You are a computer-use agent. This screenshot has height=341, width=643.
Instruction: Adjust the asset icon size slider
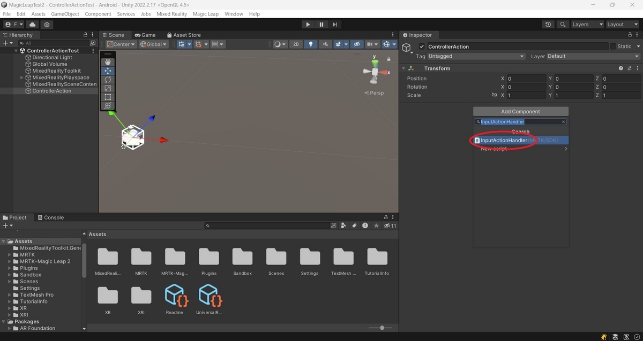tap(382, 328)
